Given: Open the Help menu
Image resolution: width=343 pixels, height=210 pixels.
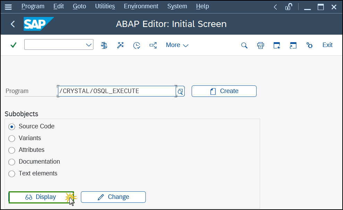Looking at the screenshot, I should [202, 6].
